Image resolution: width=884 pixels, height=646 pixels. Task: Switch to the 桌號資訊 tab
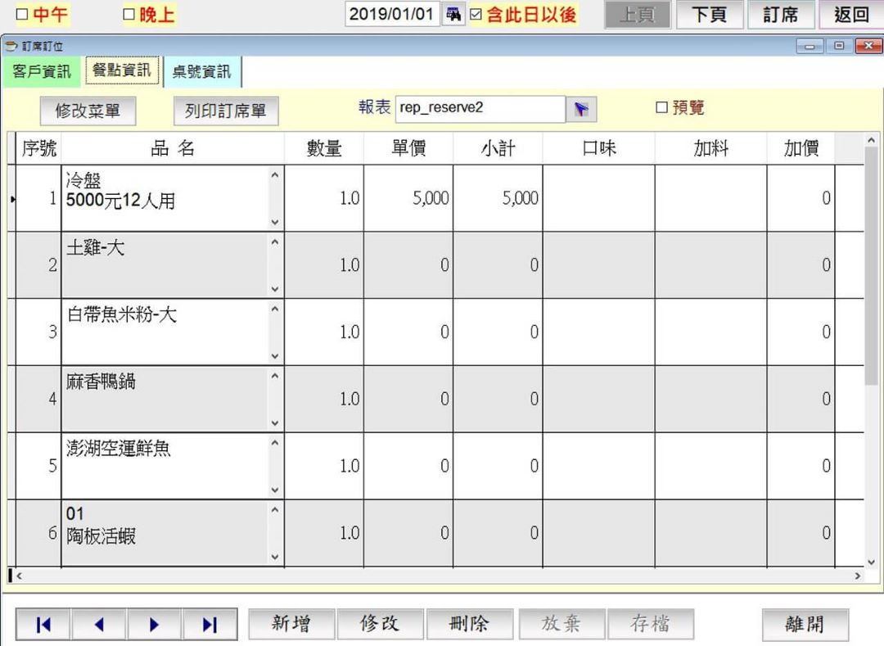[x=202, y=71]
